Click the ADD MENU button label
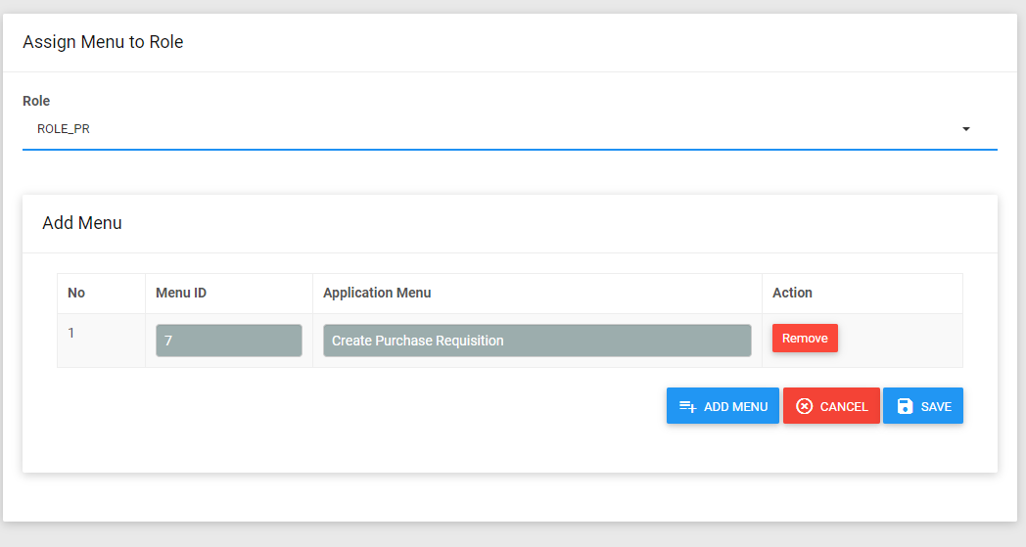This screenshot has width=1026, height=547. pos(735,406)
